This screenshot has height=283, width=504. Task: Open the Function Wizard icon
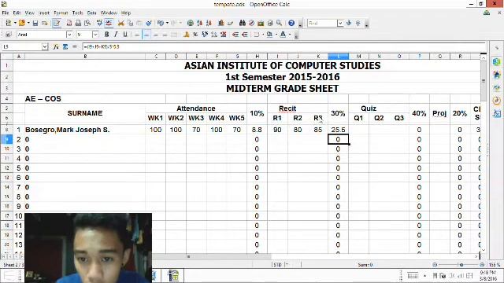coord(56,47)
